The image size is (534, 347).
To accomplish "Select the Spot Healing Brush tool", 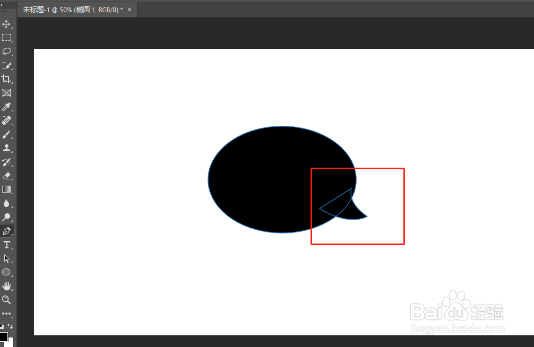I will point(6,120).
